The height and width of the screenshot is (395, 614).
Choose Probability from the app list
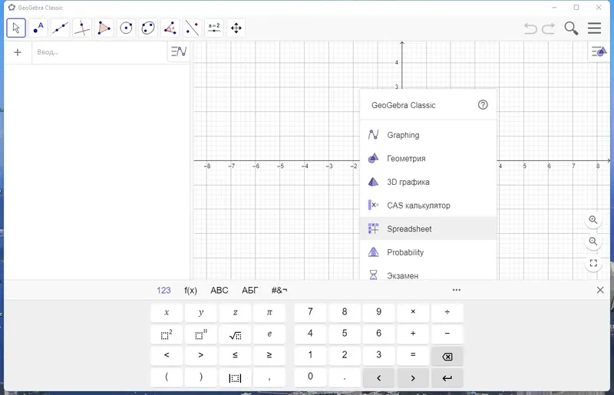(x=428, y=252)
